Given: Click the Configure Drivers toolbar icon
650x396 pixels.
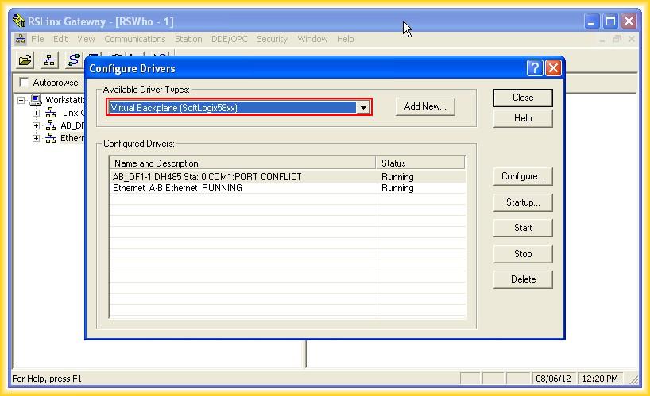Looking at the screenshot, I should pyautogui.click(x=74, y=60).
